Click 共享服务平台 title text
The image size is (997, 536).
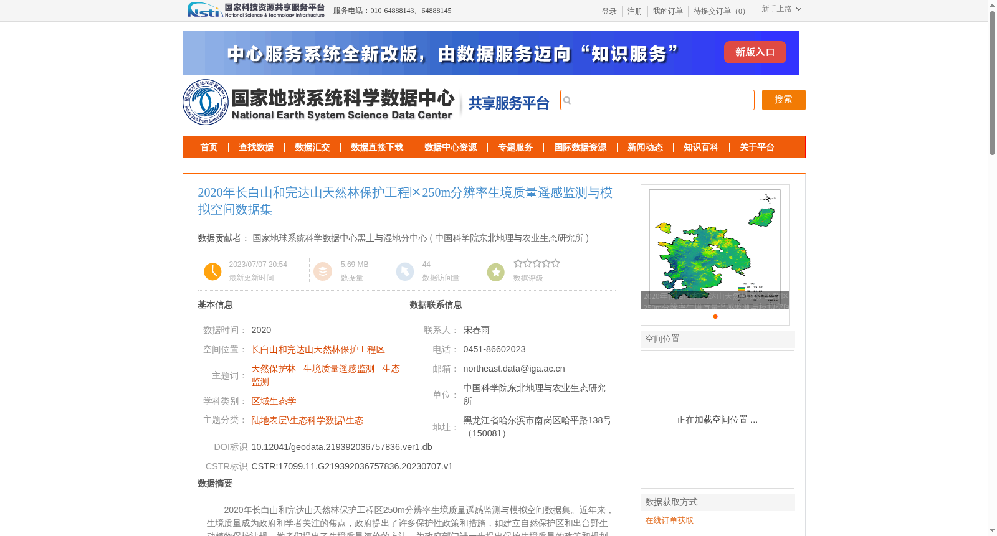[x=508, y=103]
